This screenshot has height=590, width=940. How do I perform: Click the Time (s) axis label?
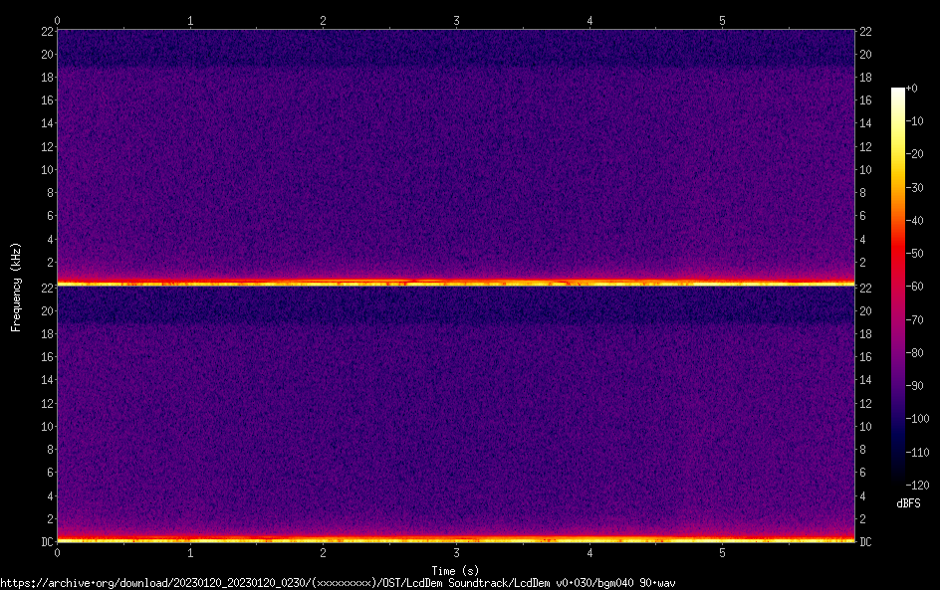coord(456,570)
